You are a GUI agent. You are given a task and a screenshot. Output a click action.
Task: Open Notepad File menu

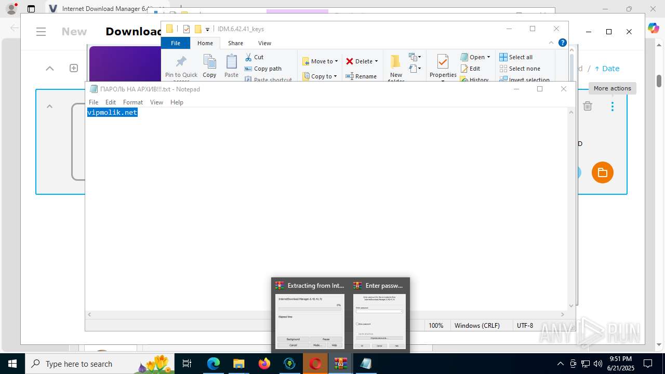(x=94, y=102)
